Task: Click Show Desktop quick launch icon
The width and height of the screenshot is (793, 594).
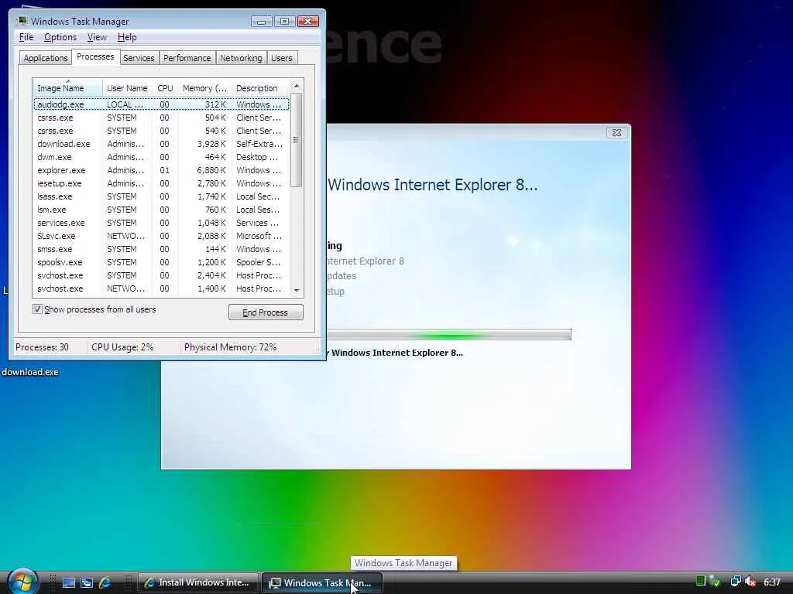Action: click(x=68, y=582)
